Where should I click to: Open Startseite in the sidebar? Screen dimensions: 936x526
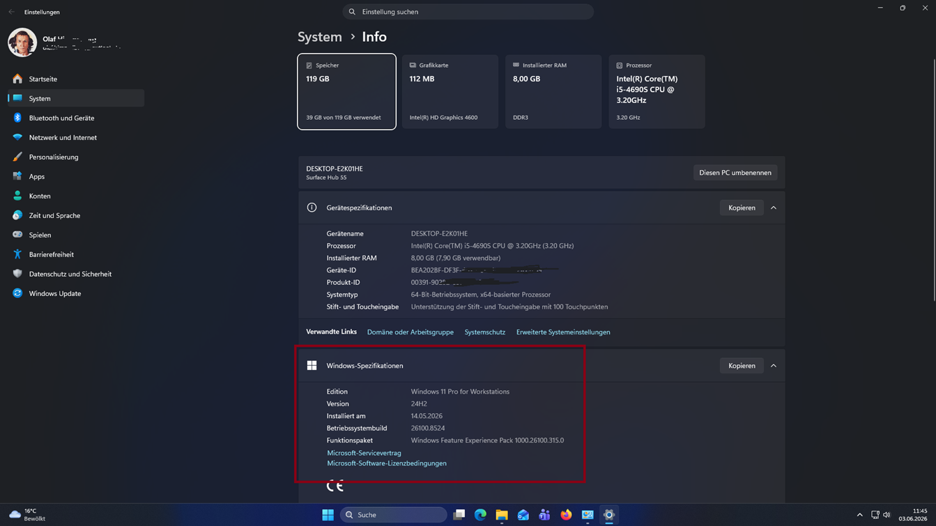pyautogui.click(x=75, y=79)
